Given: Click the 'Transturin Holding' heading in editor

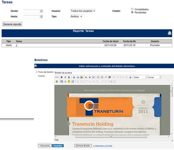Looking at the screenshot, I should click(x=93, y=124).
